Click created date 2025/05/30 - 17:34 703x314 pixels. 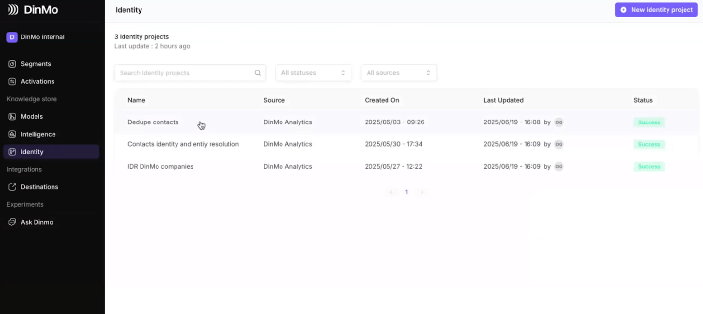[x=393, y=144]
